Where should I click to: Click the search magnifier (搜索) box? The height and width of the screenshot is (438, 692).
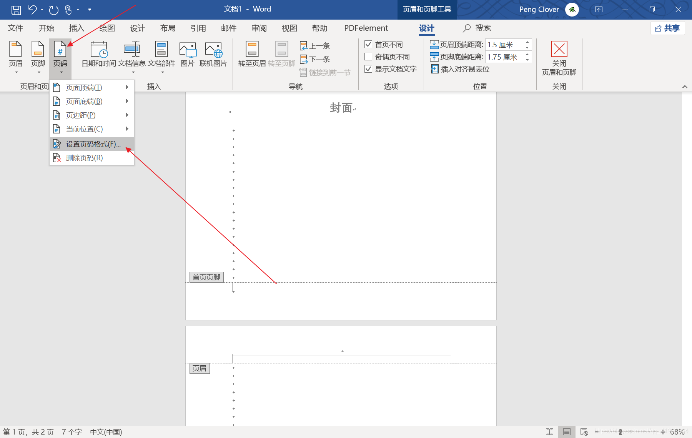coord(477,28)
